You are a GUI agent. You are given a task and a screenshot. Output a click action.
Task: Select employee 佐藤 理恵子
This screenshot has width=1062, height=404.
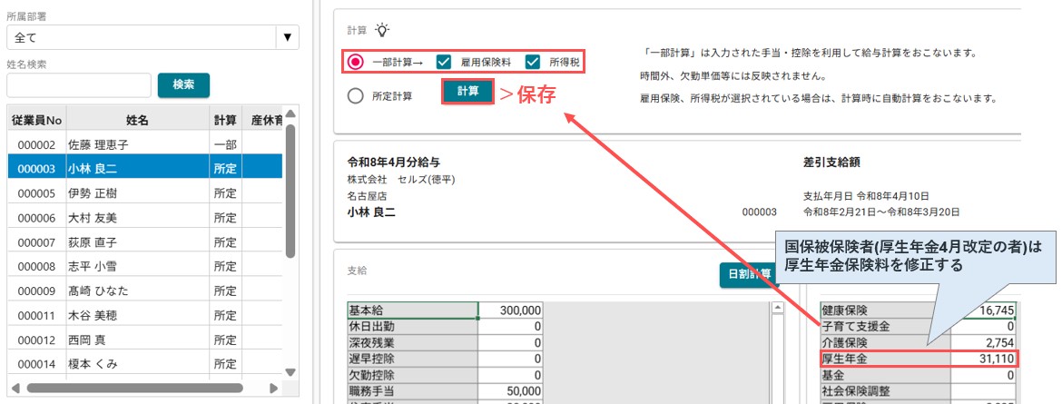145,145
